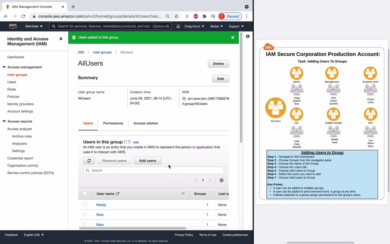Click the page vertical scrollbar
This screenshot has height=244, width=390.
[x=241, y=87]
